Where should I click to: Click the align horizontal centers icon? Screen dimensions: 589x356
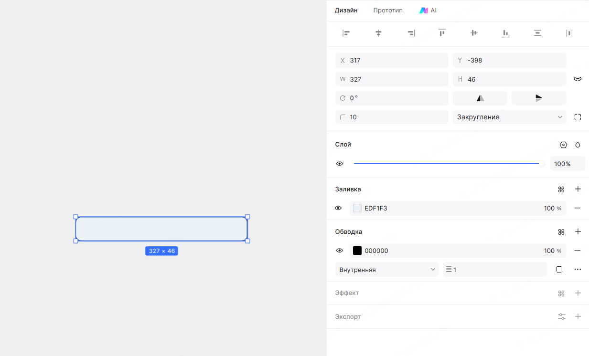(378, 33)
